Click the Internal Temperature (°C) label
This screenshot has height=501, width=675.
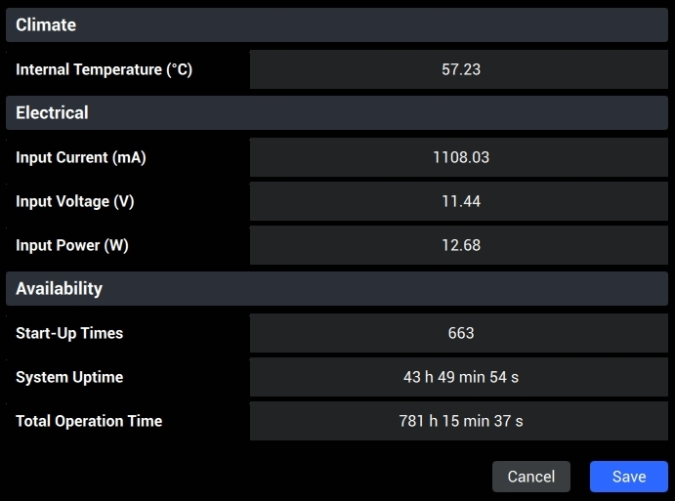[x=104, y=70]
